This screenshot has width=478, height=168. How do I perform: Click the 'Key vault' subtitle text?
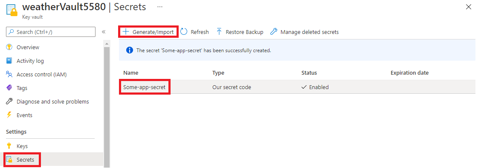coord(32,17)
